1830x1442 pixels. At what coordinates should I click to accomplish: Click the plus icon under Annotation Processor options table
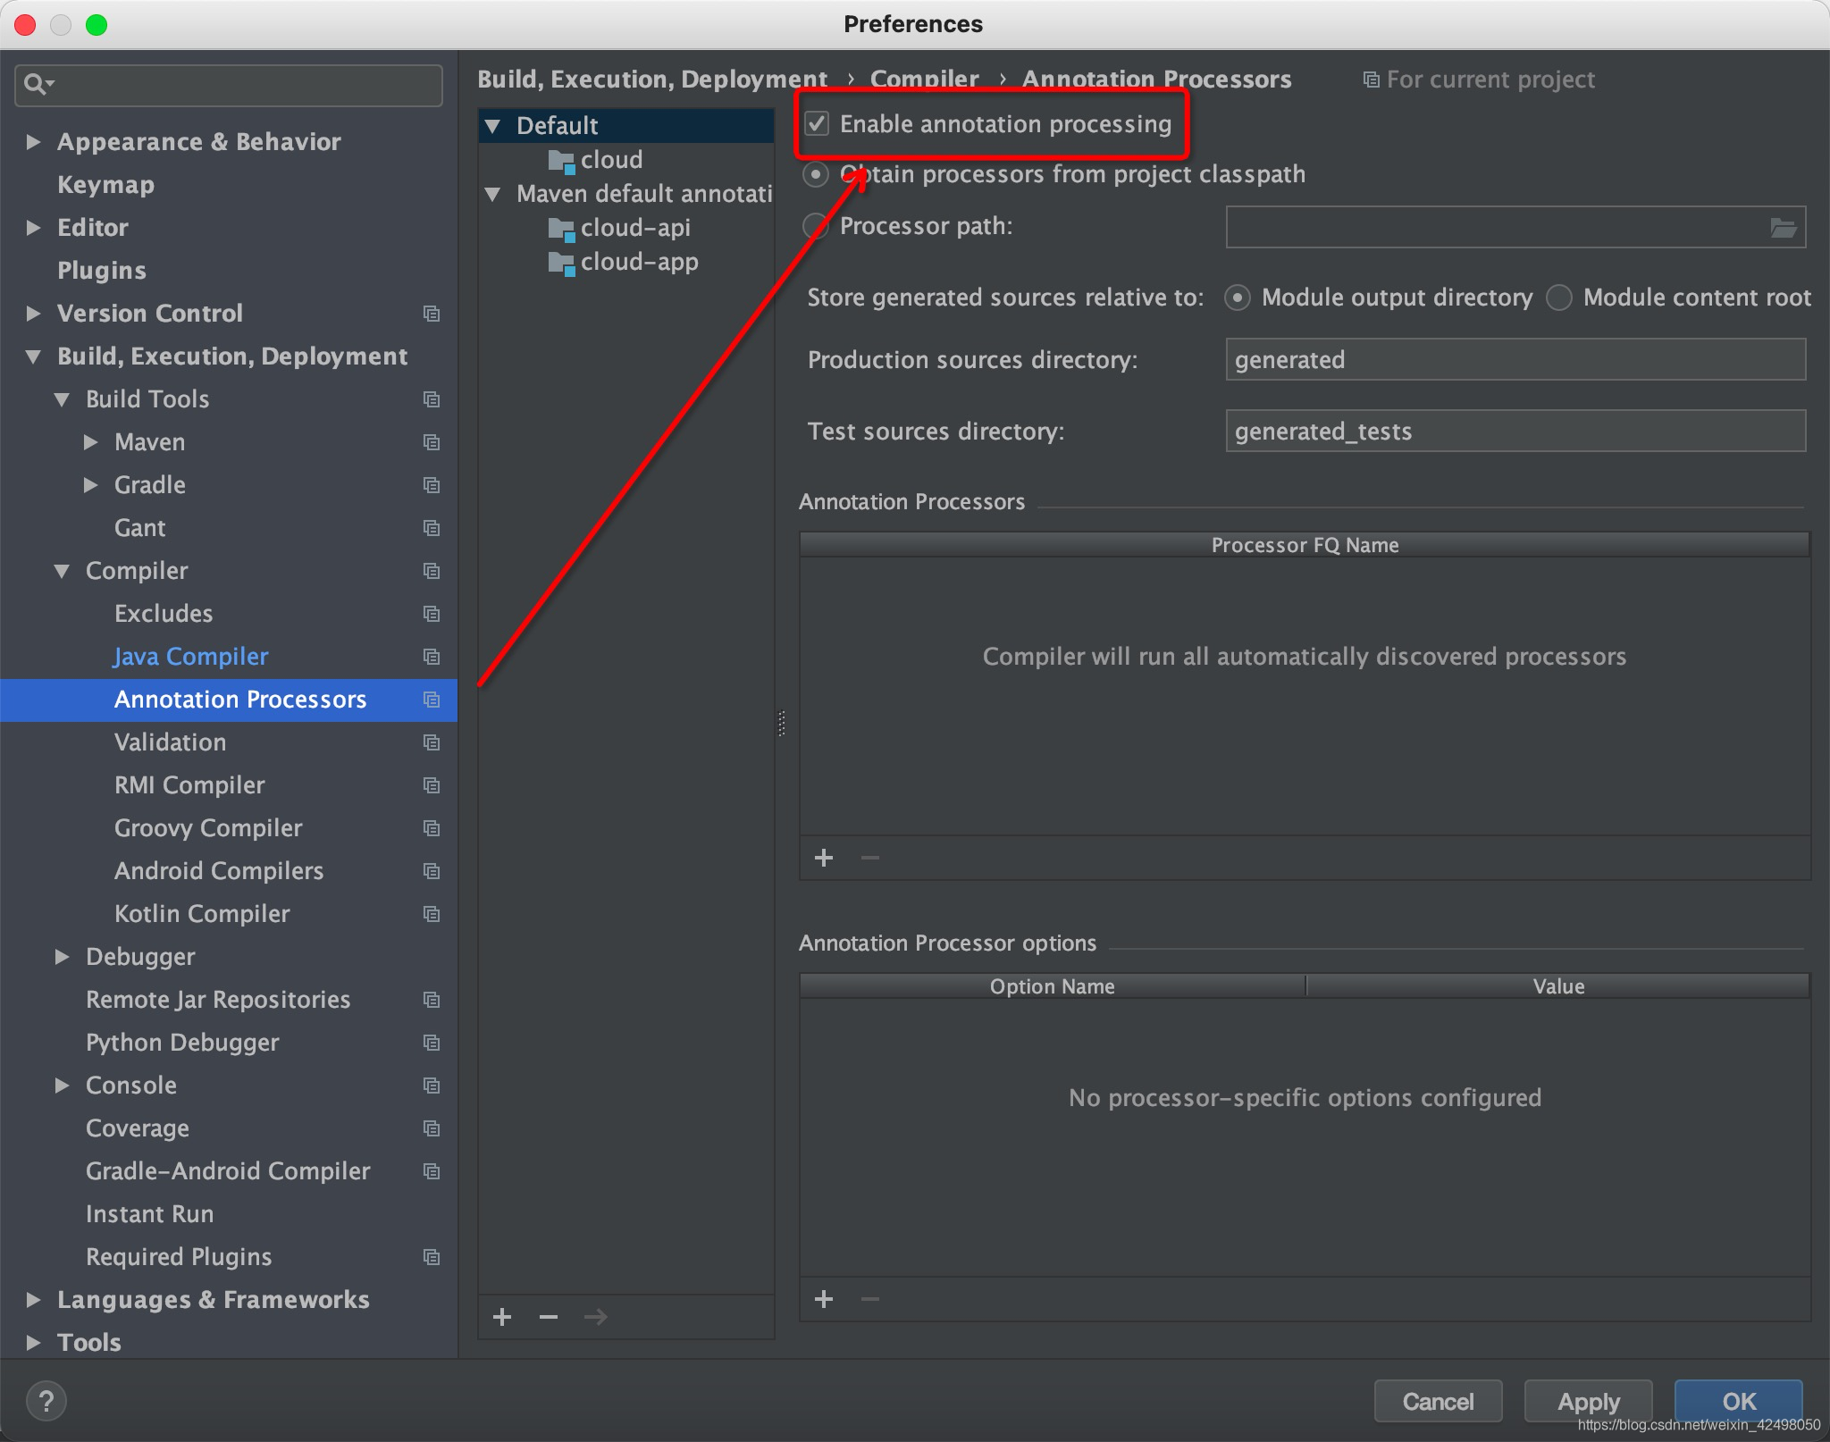coord(824,1299)
